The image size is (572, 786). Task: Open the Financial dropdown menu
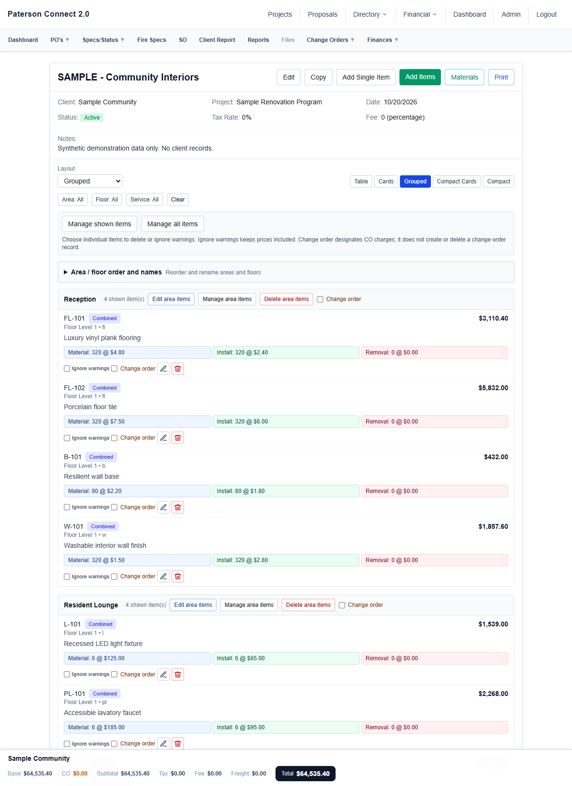[x=420, y=14]
